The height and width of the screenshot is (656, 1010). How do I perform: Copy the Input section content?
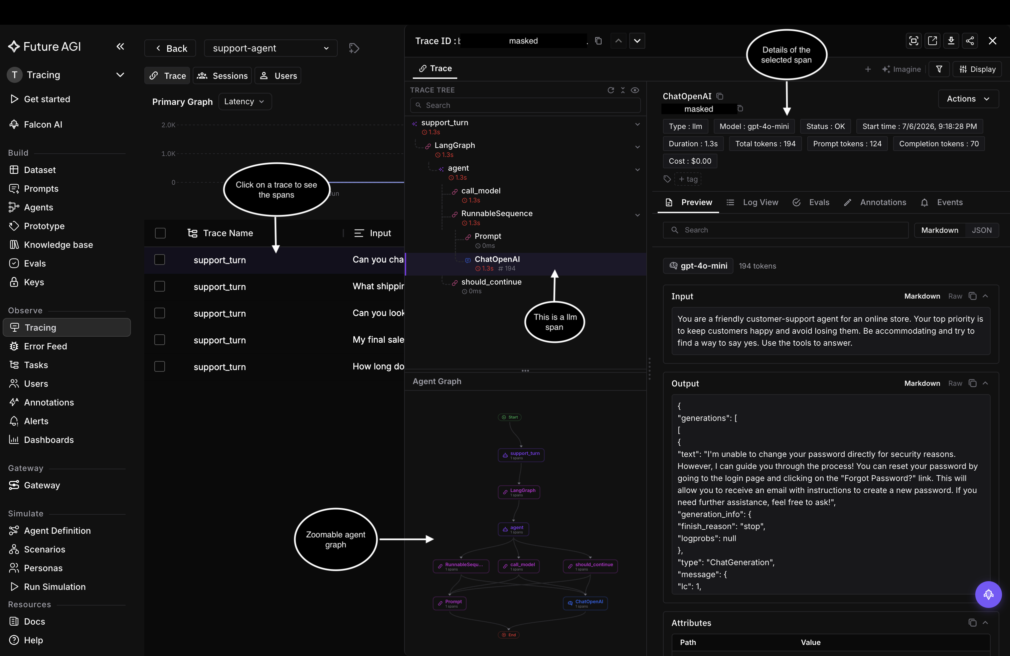[x=972, y=296]
